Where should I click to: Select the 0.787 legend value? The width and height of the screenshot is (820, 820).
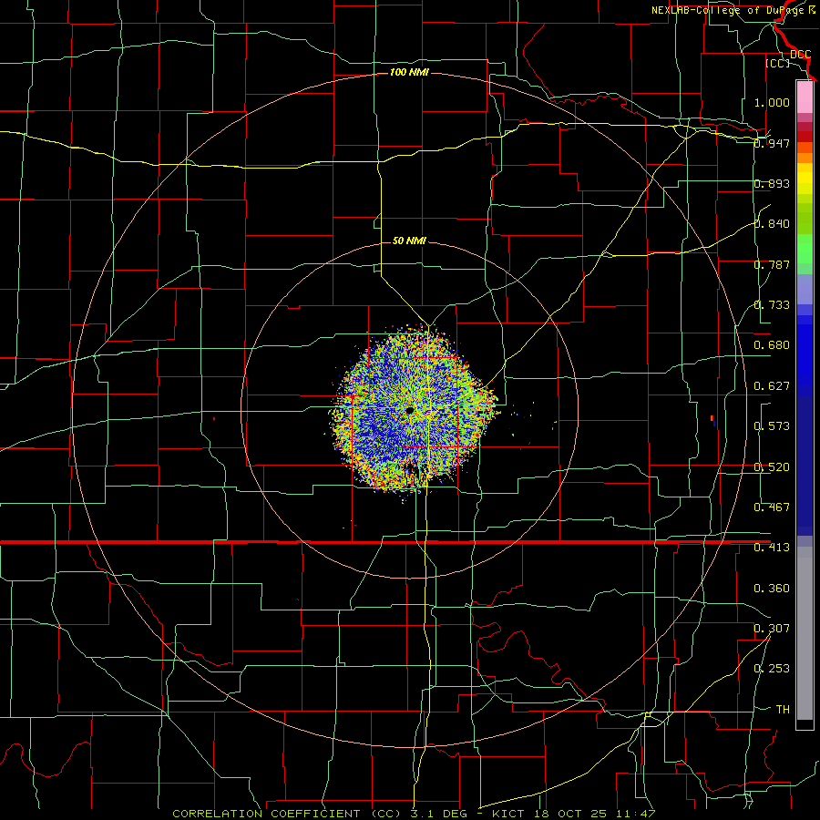(772, 264)
